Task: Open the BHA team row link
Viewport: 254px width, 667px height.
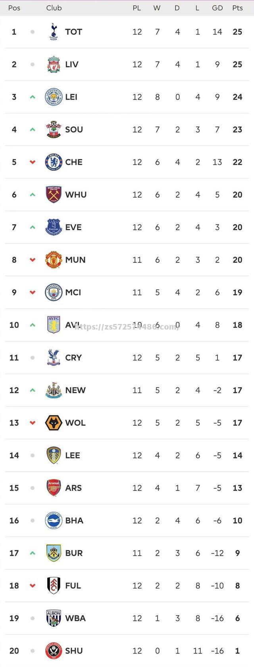Action: coord(127,520)
